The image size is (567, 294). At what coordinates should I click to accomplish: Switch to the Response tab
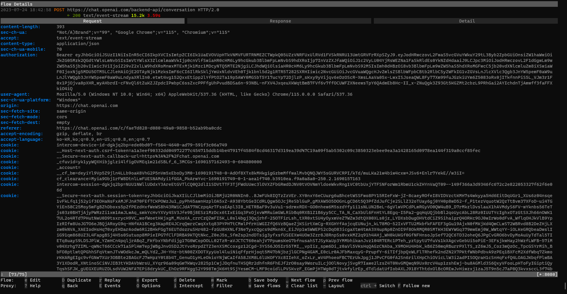[x=280, y=21]
